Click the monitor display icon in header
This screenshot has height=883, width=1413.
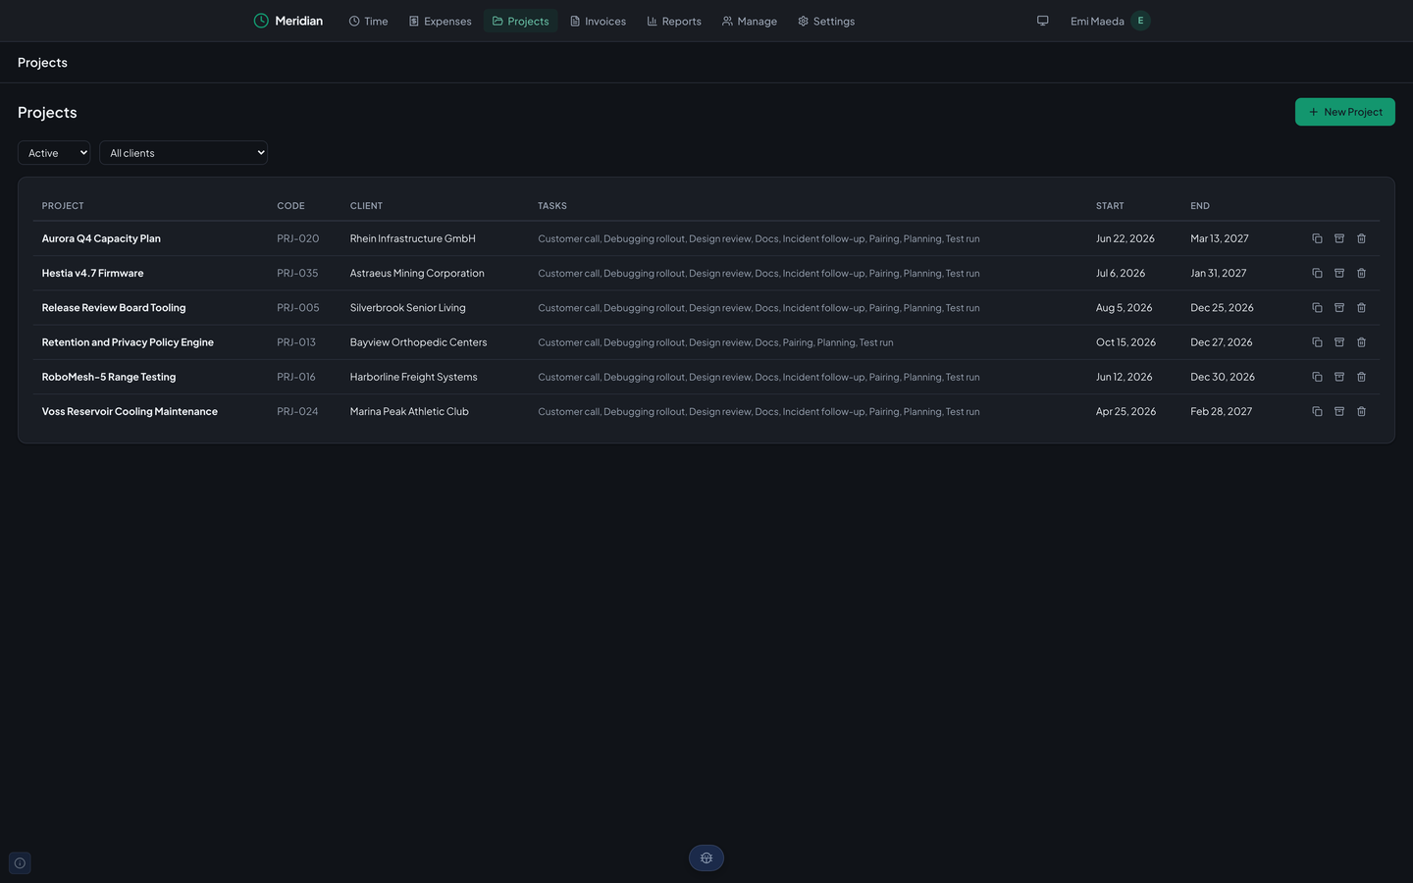tap(1043, 21)
